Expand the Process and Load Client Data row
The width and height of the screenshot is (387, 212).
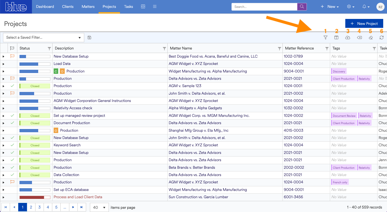pyautogui.click(x=4, y=197)
